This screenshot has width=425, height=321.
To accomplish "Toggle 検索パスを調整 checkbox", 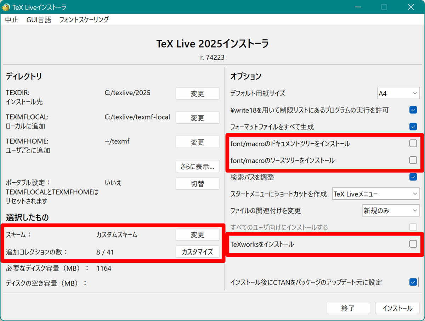I will pyautogui.click(x=413, y=177).
